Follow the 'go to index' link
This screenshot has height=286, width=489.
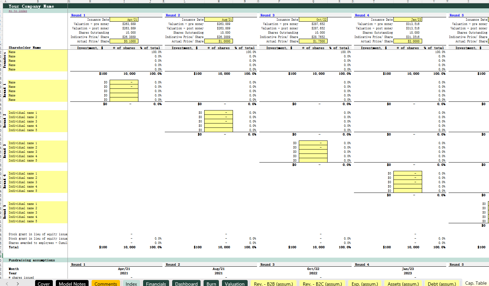click(18, 11)
